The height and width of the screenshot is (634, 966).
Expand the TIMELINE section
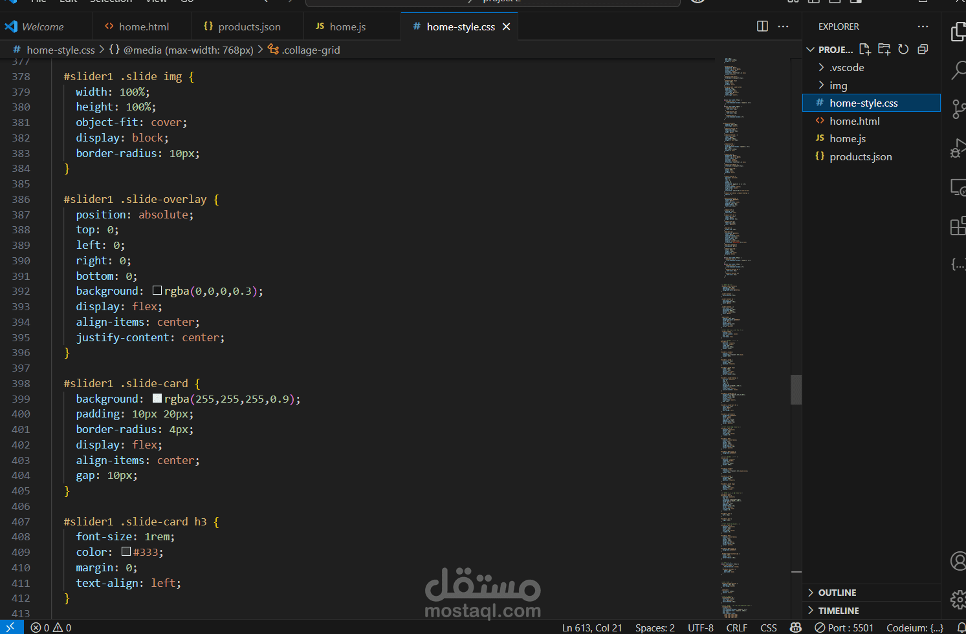[x=871, y=611]
